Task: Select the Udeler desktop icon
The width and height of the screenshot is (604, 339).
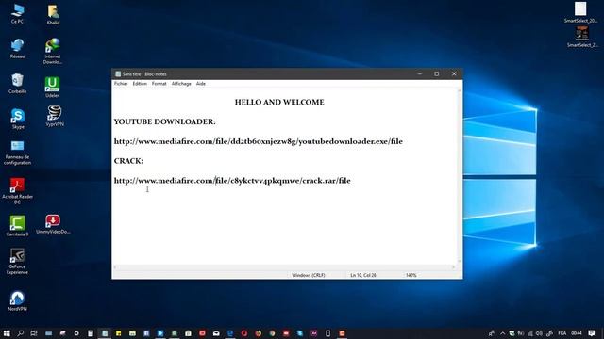Action: [53, 88]
